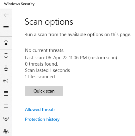The width and height of the screenshot is (135, 136).
Task: Open the Allowed threats link
Action: pyautogui.click(x=40, y=109)
